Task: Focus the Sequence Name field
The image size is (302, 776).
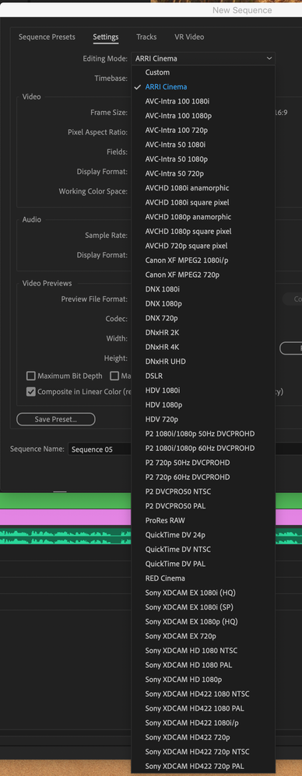Action: [x=100, y=449]
